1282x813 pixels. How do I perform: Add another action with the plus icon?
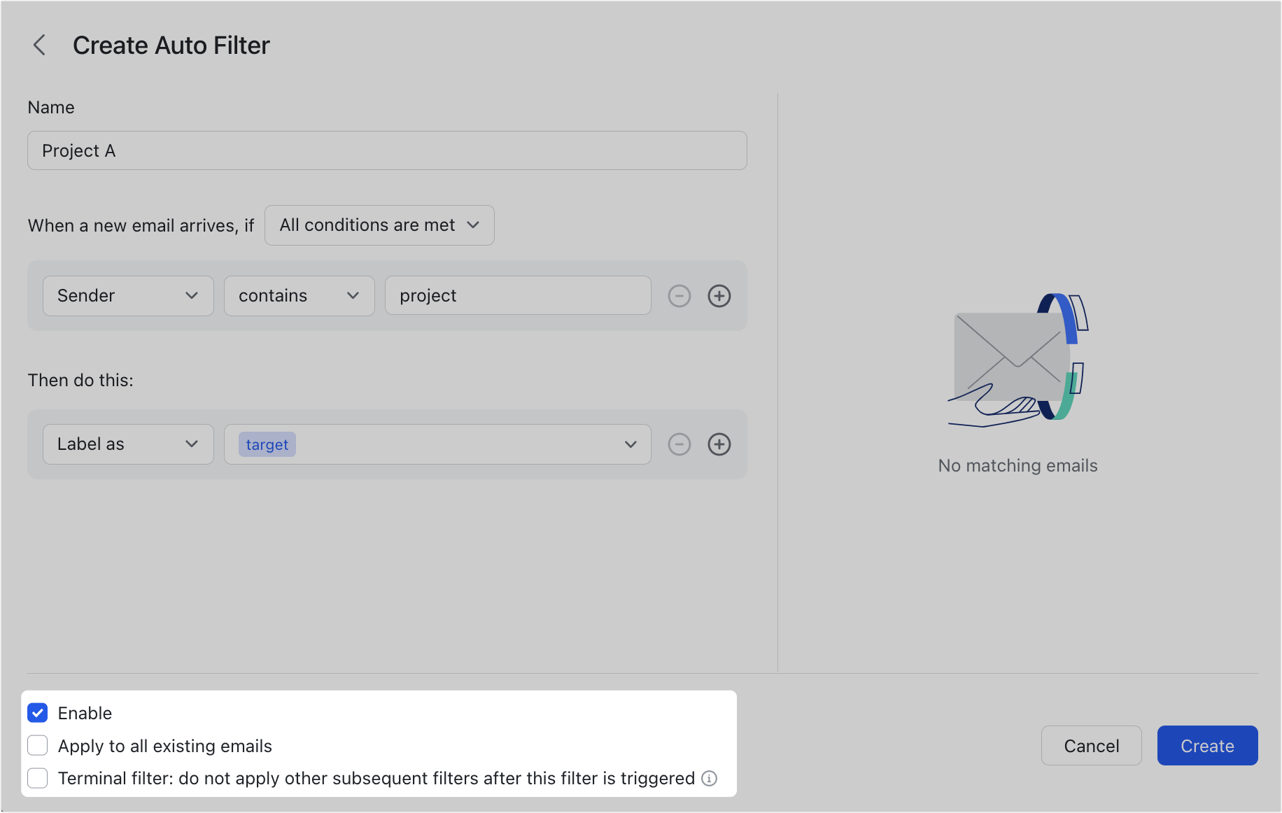[x=719, y=444]
